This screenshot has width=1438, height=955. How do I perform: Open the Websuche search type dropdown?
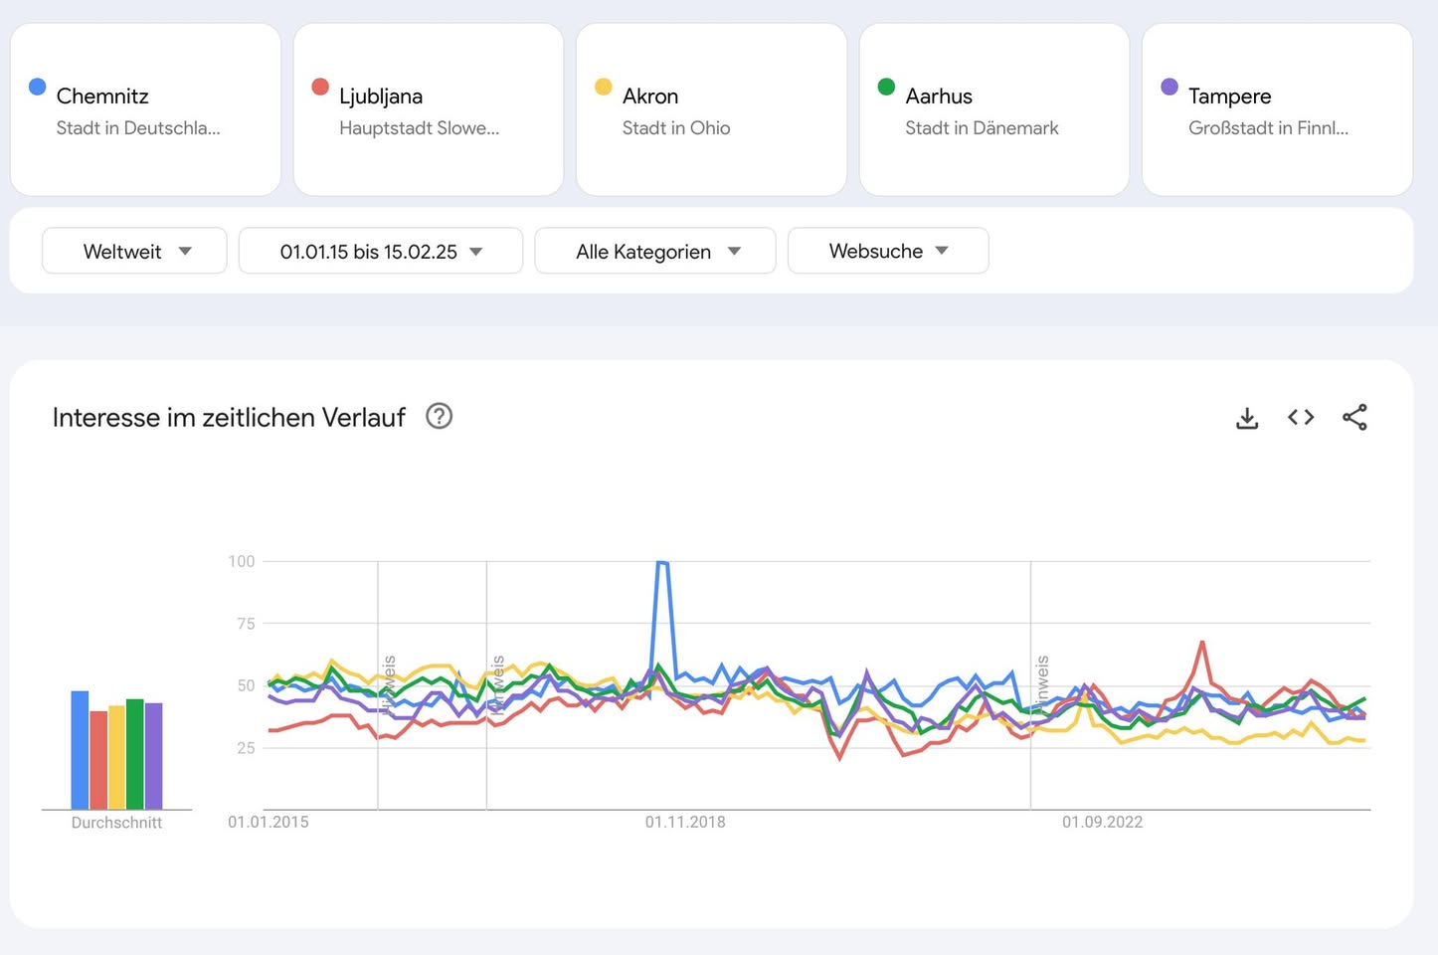[888, 251]
